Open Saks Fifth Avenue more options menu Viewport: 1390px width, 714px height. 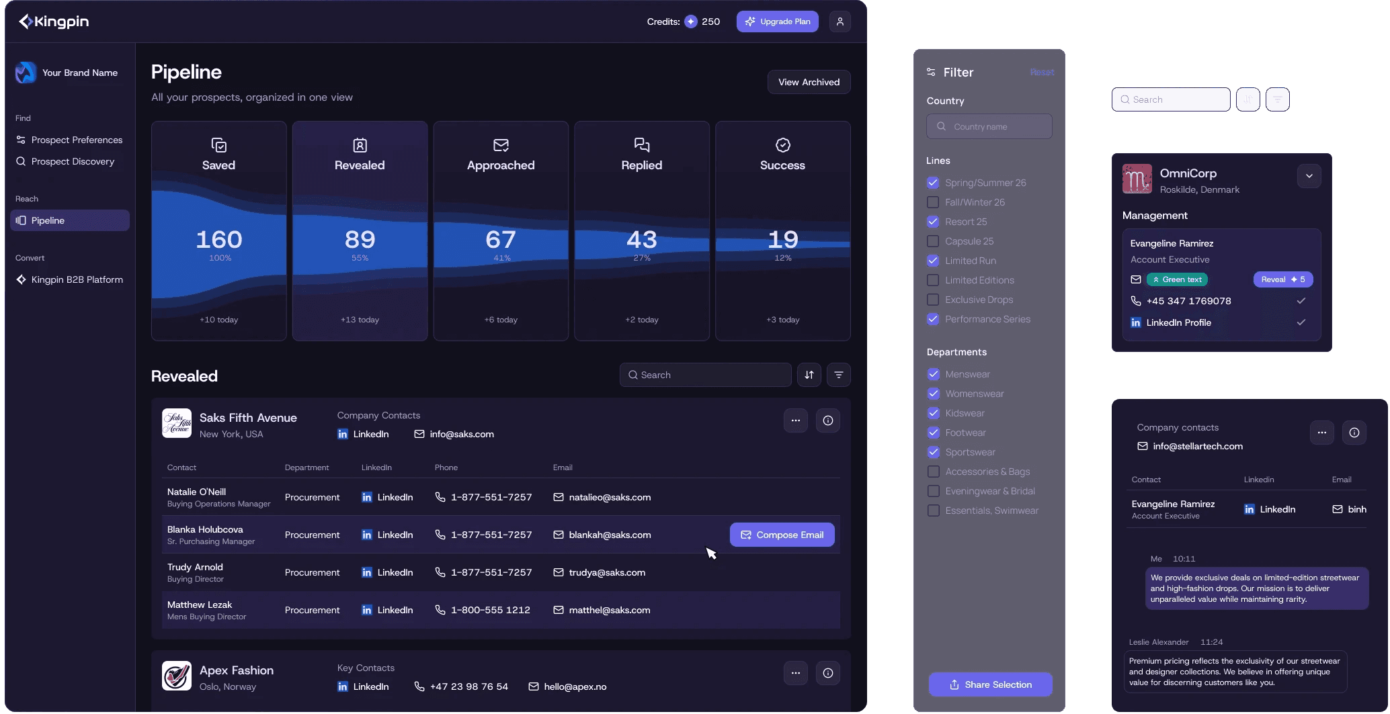796,420
